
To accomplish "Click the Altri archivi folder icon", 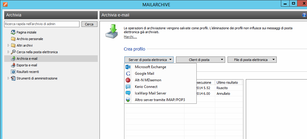I will click(13, 45).
